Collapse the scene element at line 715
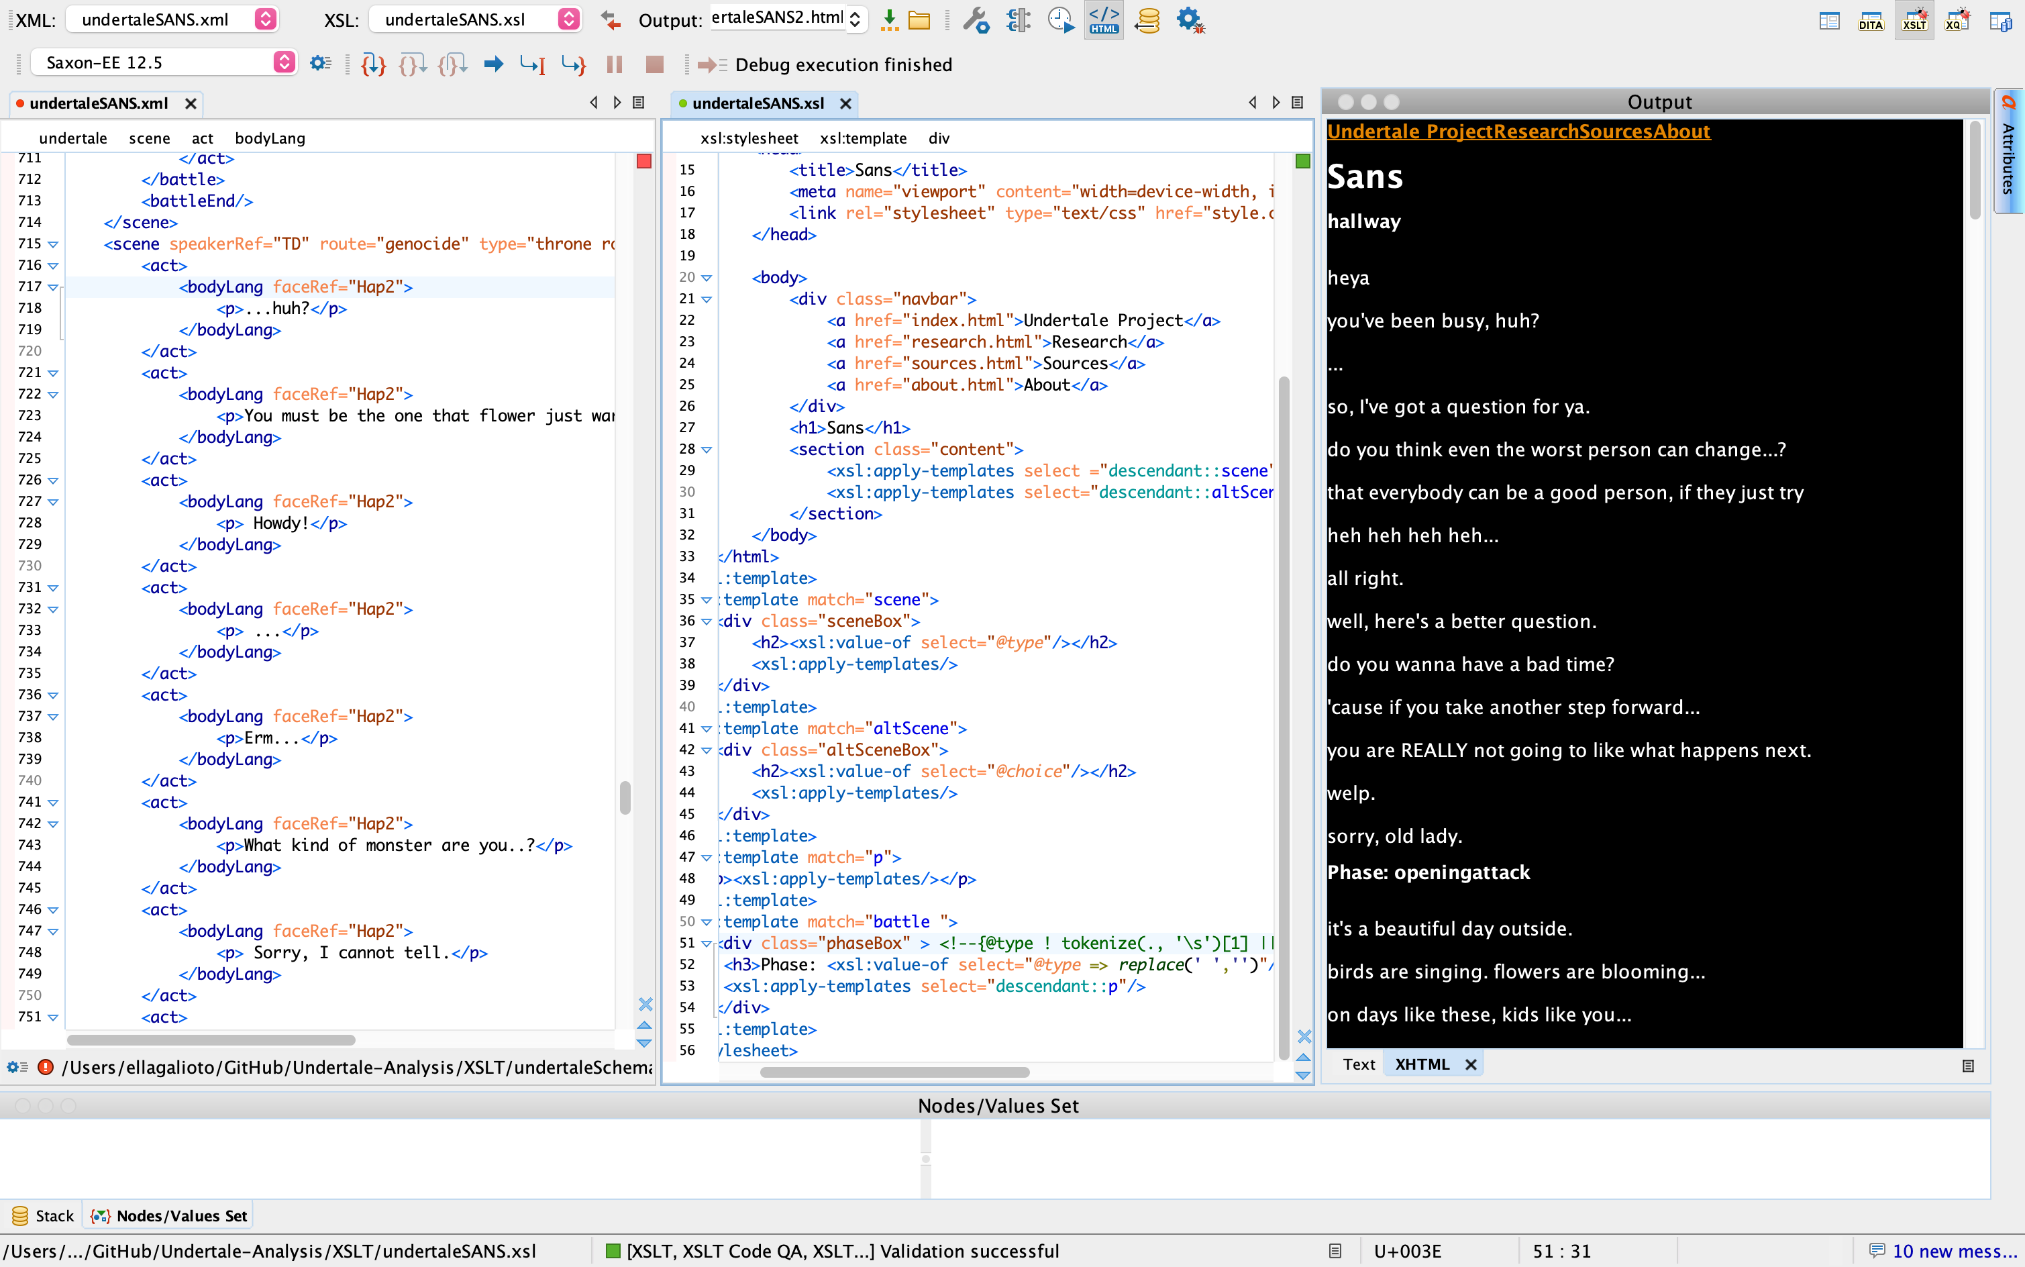 coord(53,244)
